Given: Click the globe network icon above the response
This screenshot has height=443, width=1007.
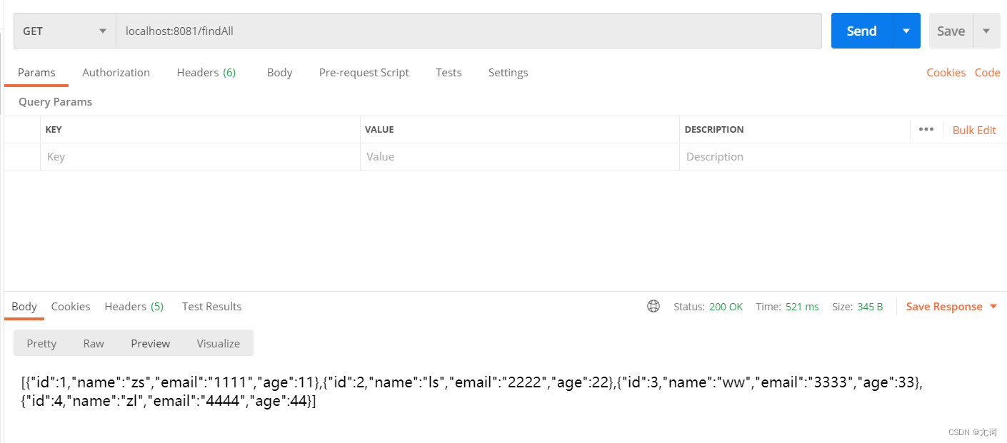Looking at the screenshot, I should pyautogui.click(x=653, y=306).
